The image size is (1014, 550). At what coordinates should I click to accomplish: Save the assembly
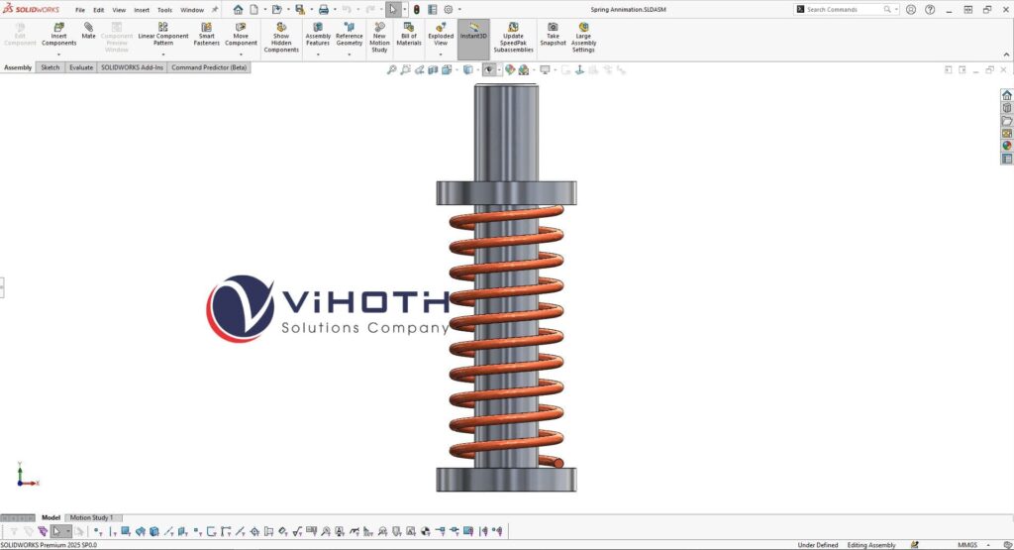click(299, 10)
